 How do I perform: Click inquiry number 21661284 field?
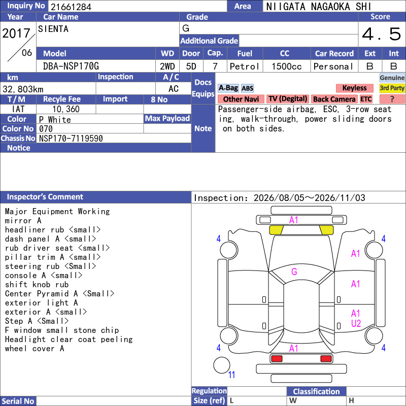(137, 7)
